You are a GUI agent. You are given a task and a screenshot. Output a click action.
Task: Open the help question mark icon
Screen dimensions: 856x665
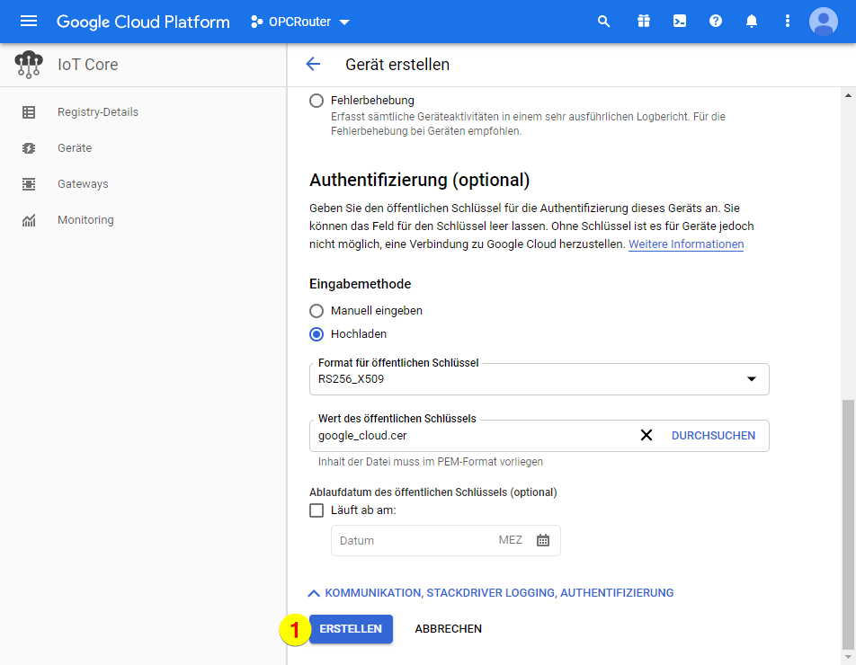716,22
